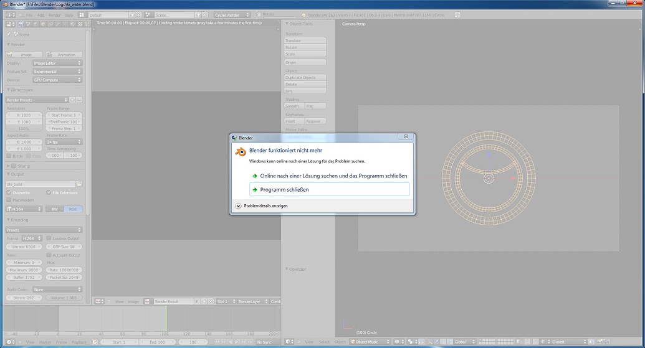Open the Render Presets dropdown

coord(37,100)
